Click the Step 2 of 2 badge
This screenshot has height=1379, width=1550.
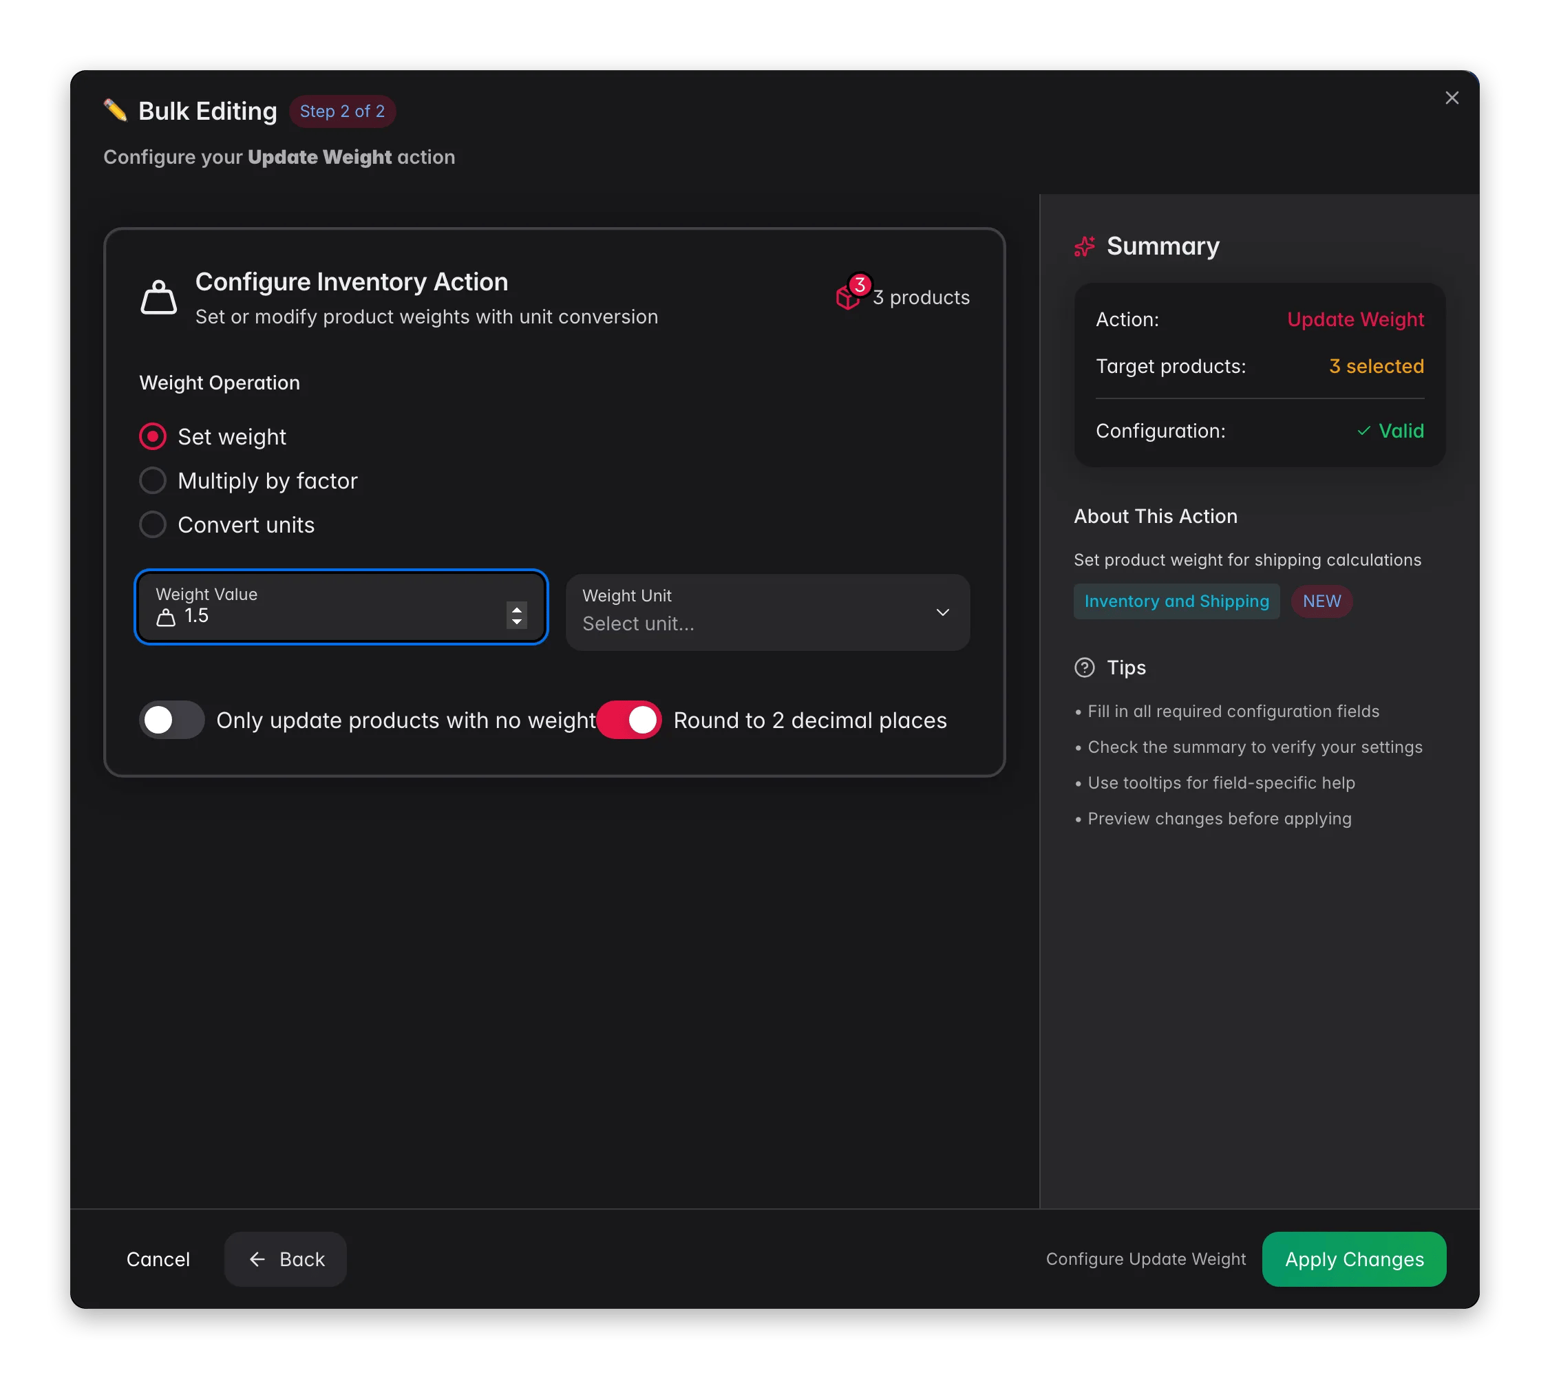[x=342, y=111]
